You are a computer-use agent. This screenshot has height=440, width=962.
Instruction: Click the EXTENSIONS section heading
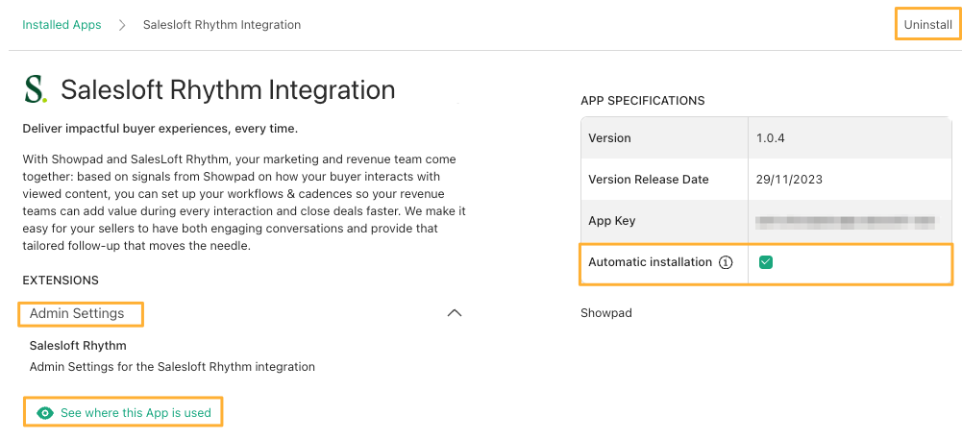61,281
